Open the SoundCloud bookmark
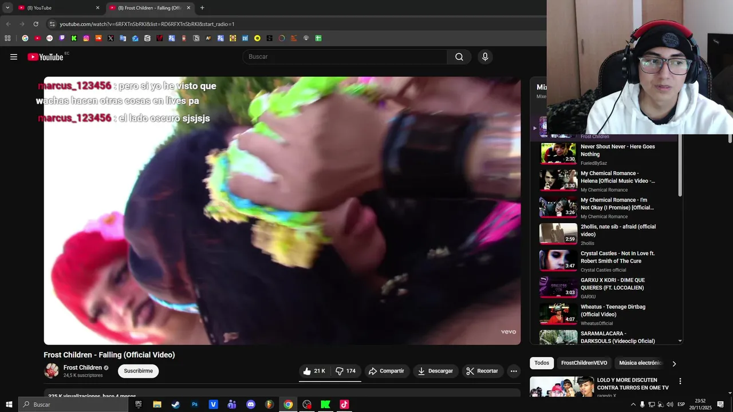The image size is (733, 412). point(98,38)
